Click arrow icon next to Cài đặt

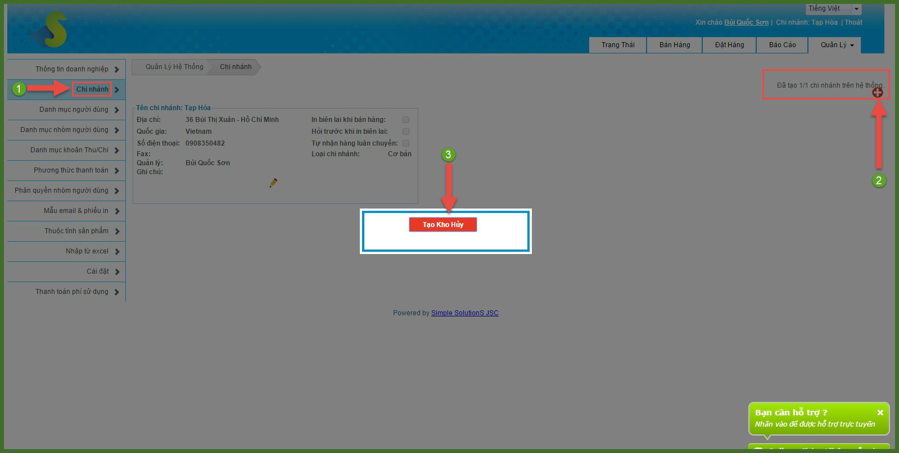click(x=117, y=272)
